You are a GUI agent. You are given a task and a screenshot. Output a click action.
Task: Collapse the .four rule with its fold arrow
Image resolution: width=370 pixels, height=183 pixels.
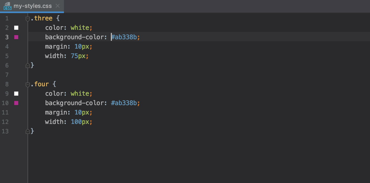pyautogui.click(x=28, y=84)
